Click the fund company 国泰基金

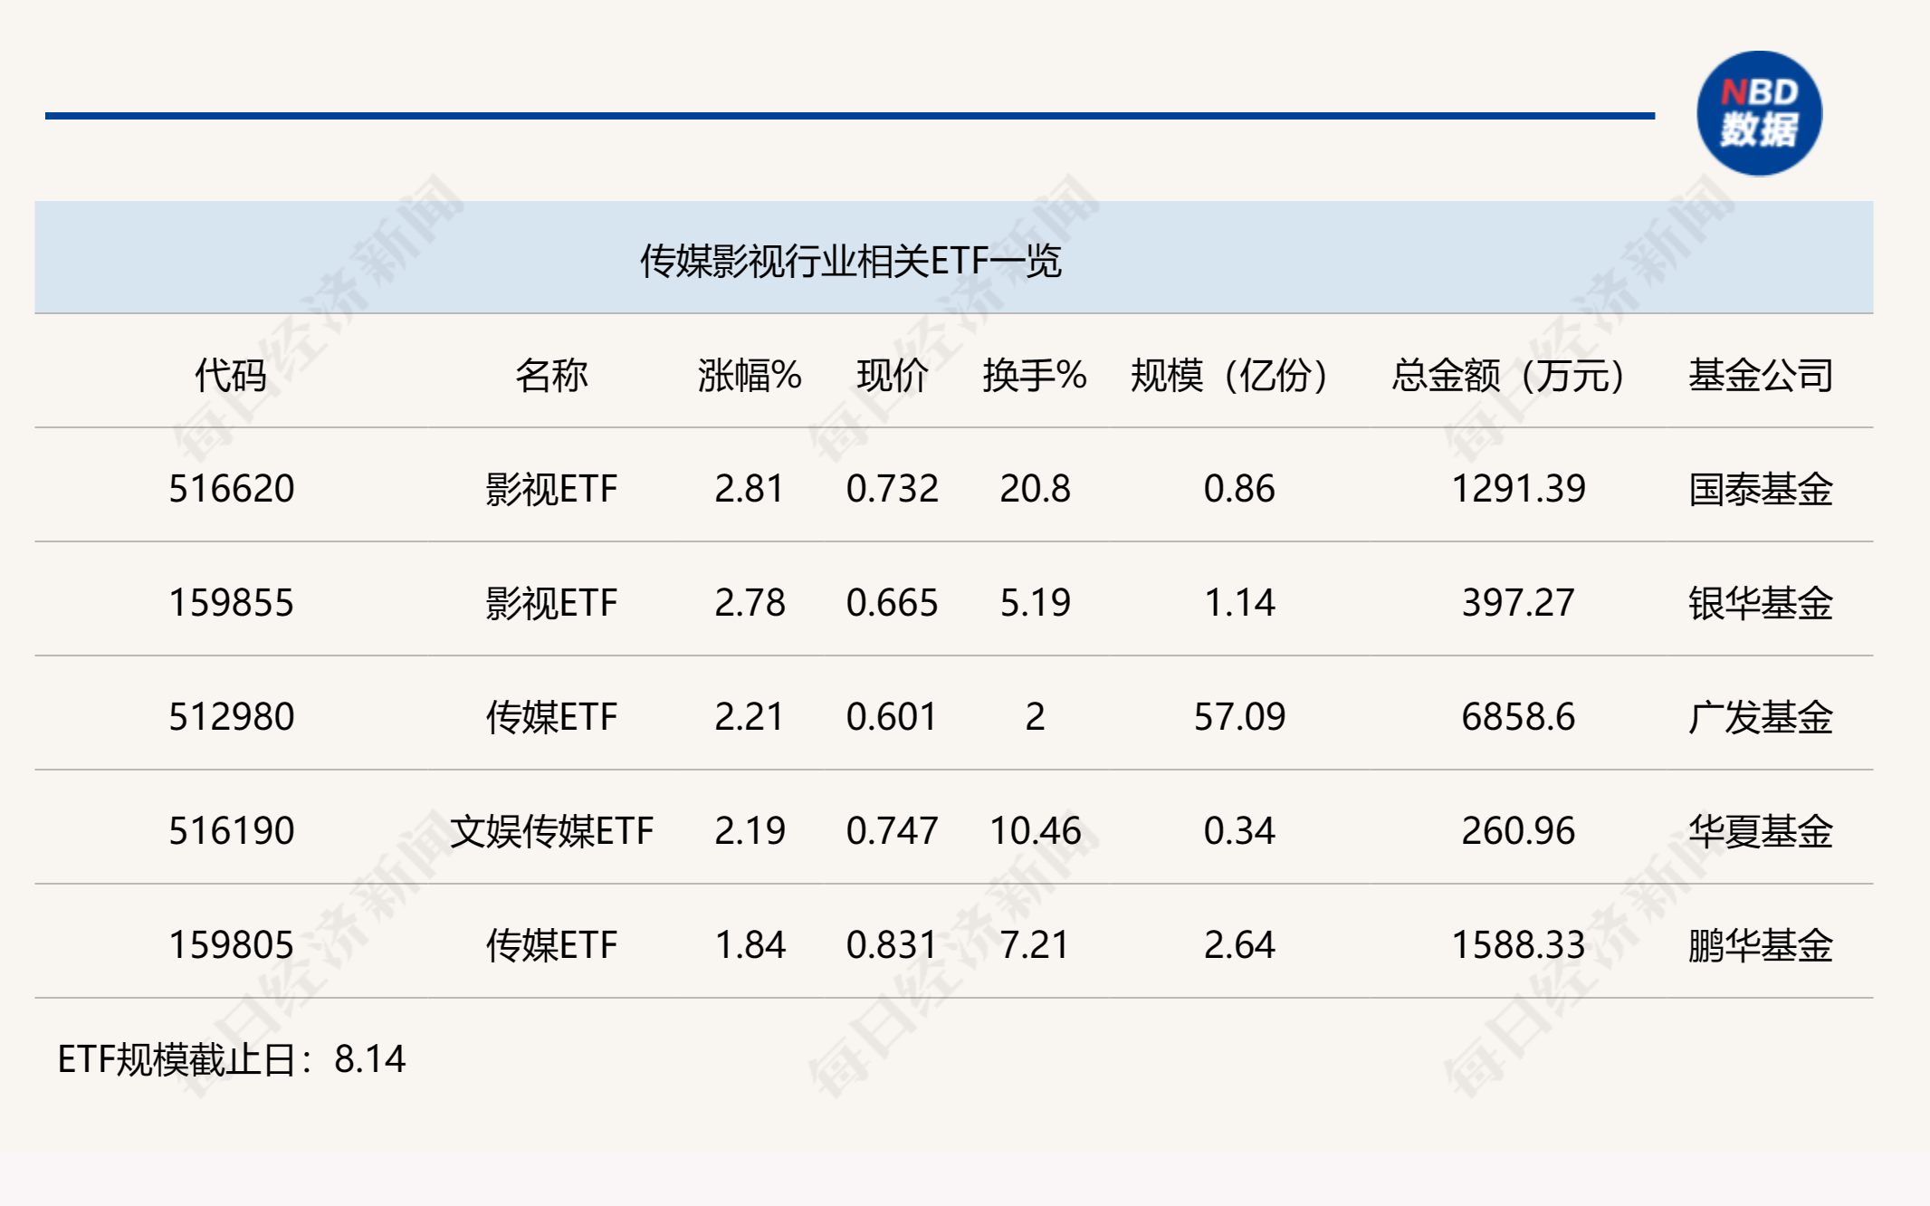coord(1761,489)
